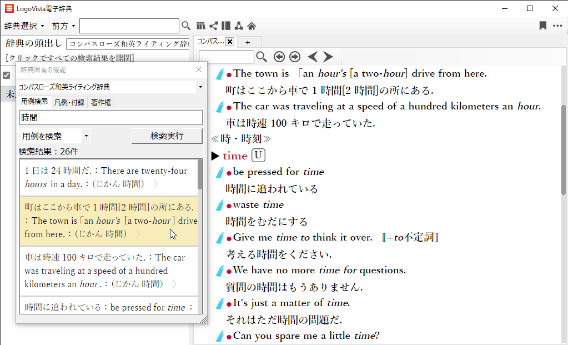Expand chevron of '1日は24時間だ' result
This screenshot has width=568, height=345.
155,184
